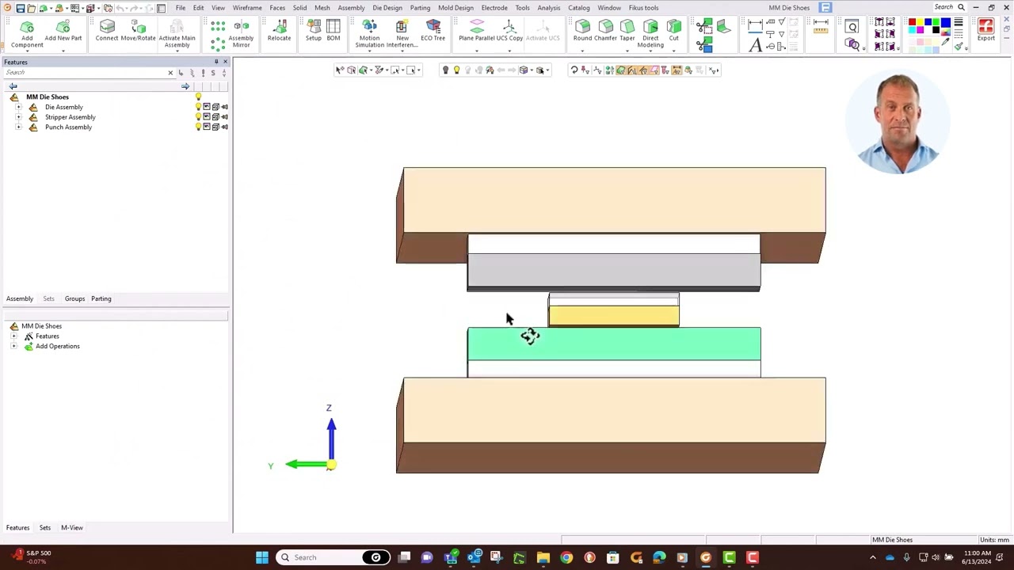Switch to the Groups tab
1014x570 pixels.
coord(74,298)
